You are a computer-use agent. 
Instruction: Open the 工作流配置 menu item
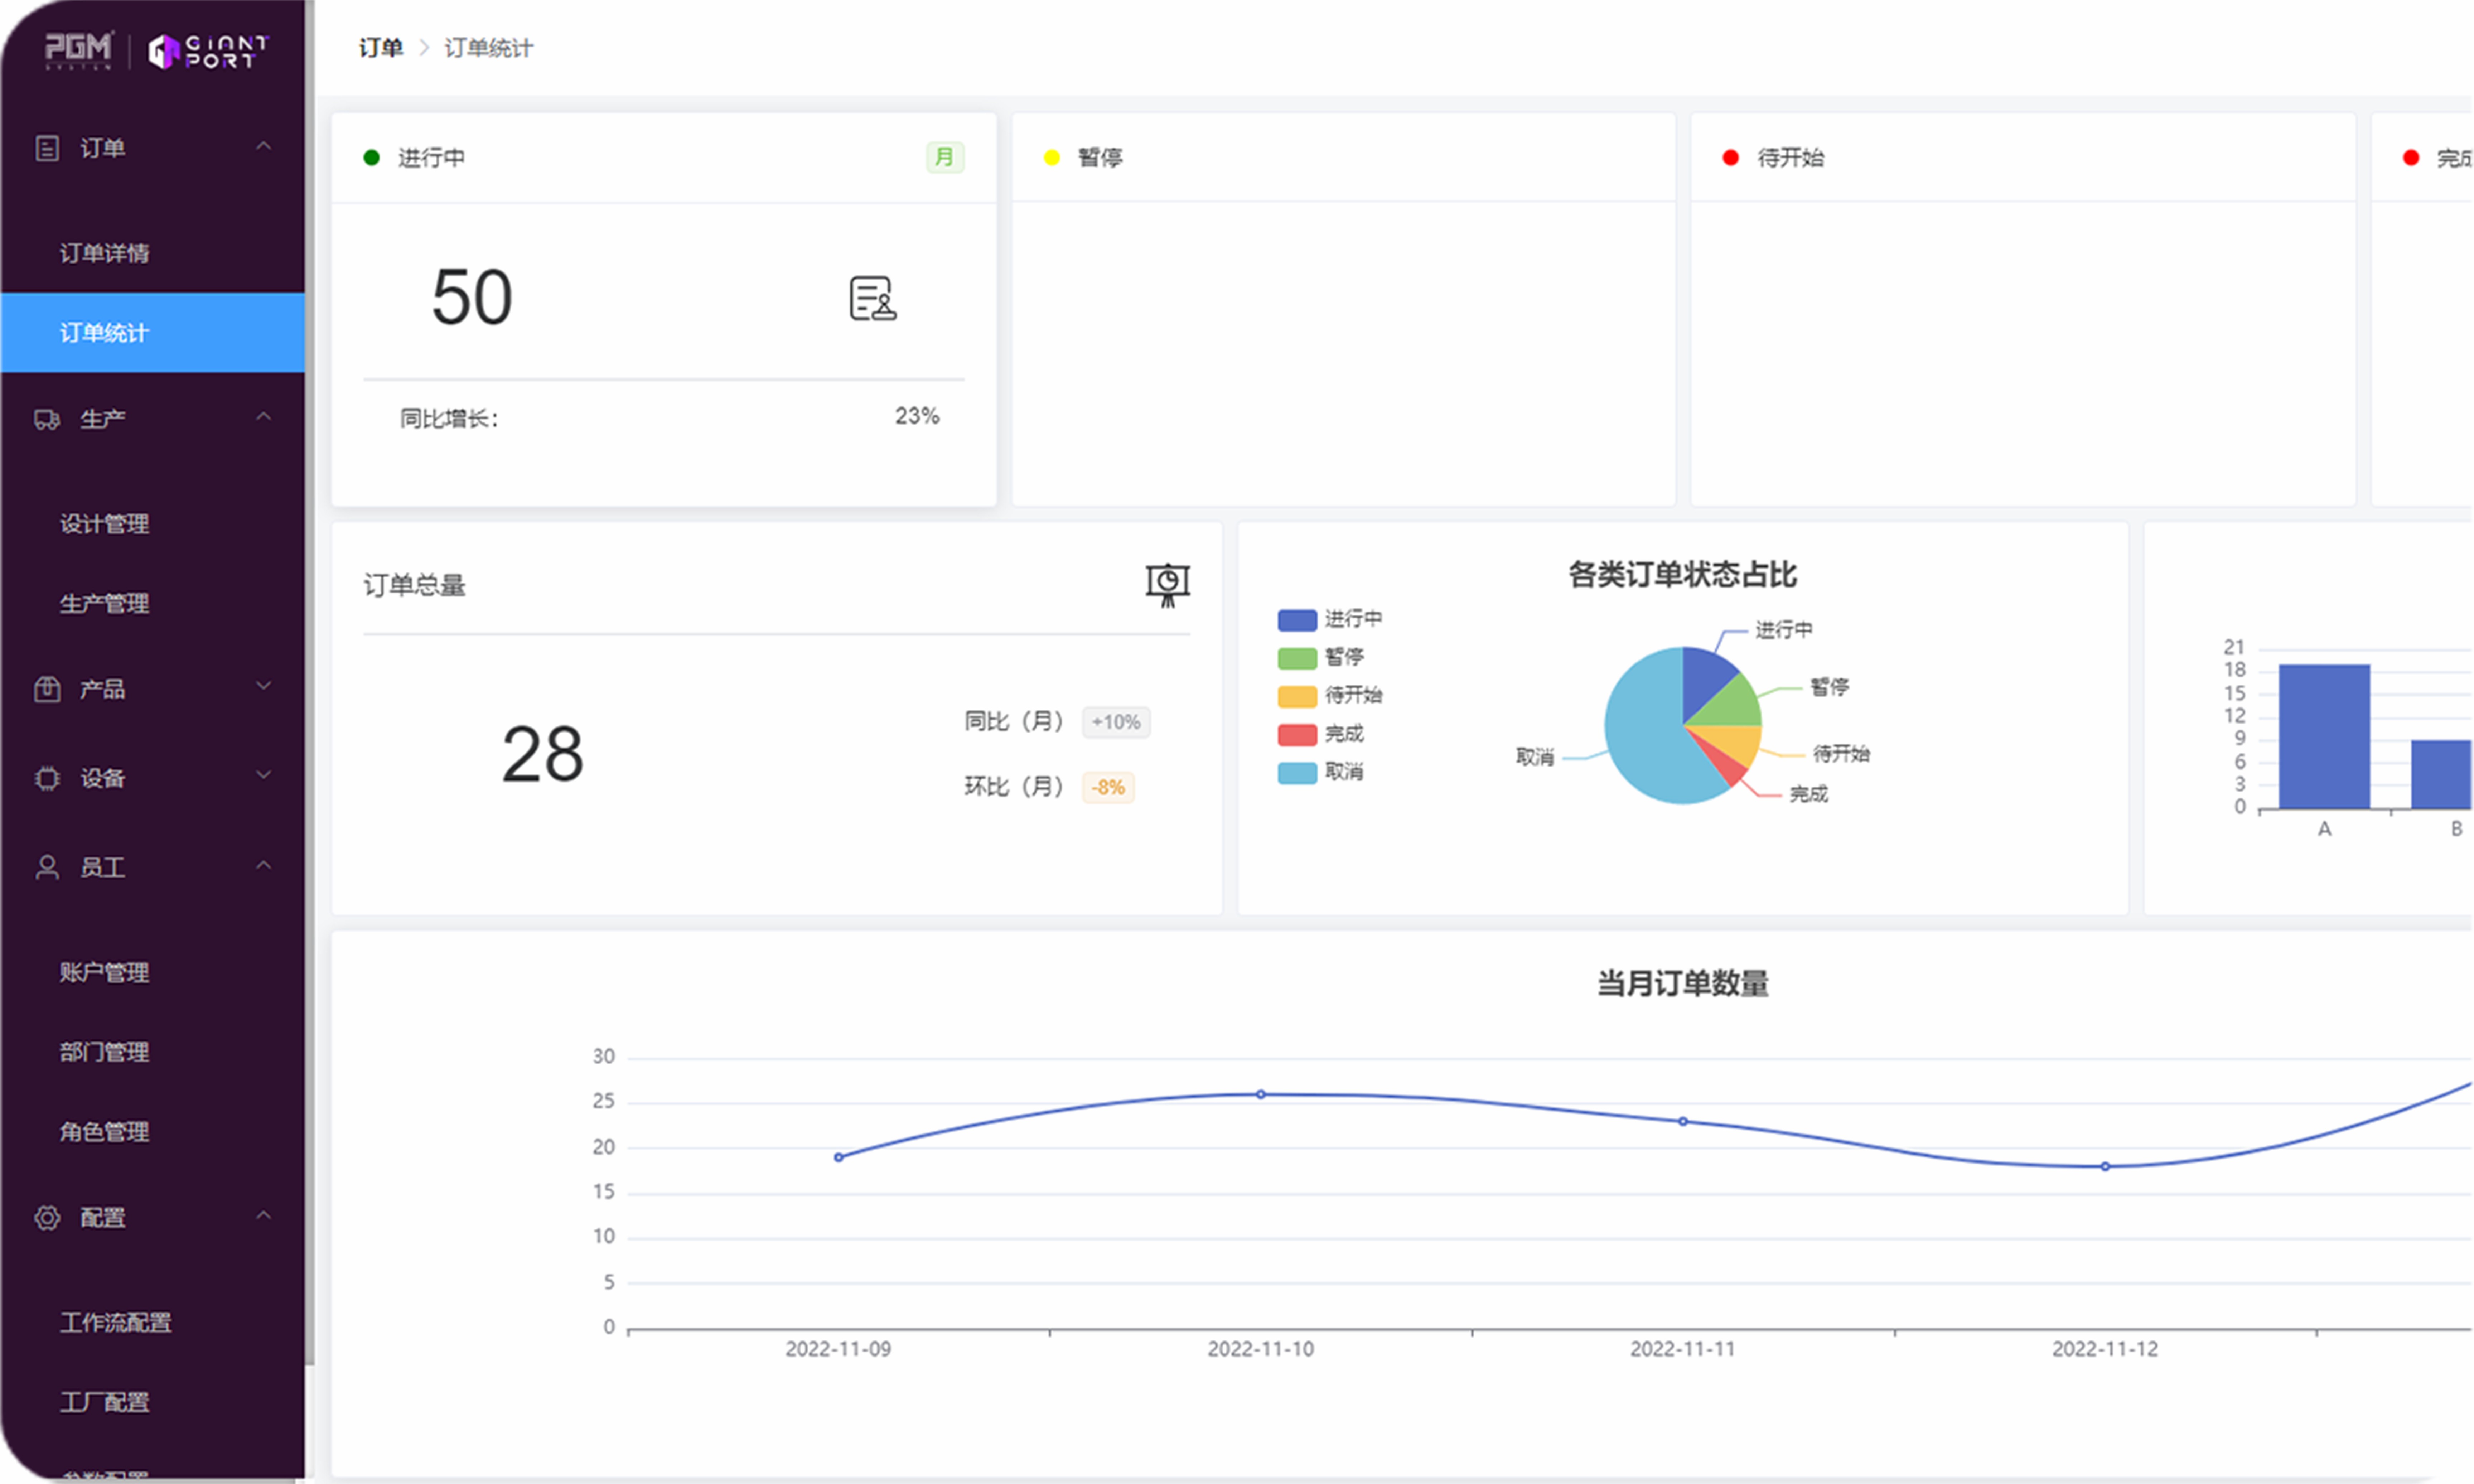click(152, 1322)
